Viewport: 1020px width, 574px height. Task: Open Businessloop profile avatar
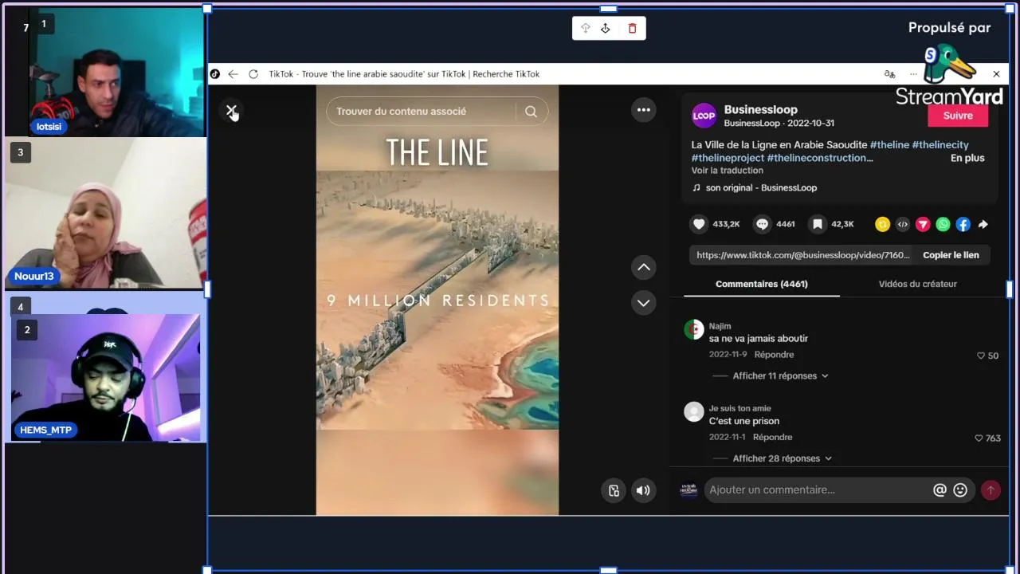point(704,116)
